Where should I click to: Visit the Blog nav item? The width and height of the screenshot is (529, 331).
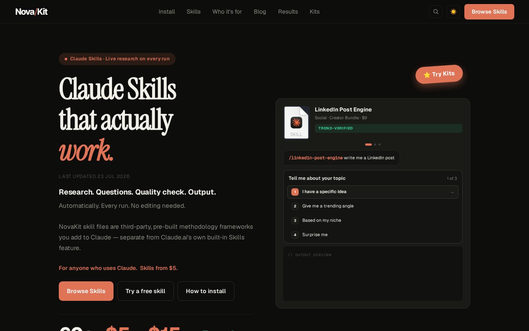click(260, 12)
